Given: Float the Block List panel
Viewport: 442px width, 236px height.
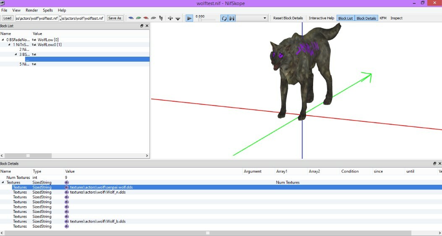Looking at the screenshot, I should 142,26.
